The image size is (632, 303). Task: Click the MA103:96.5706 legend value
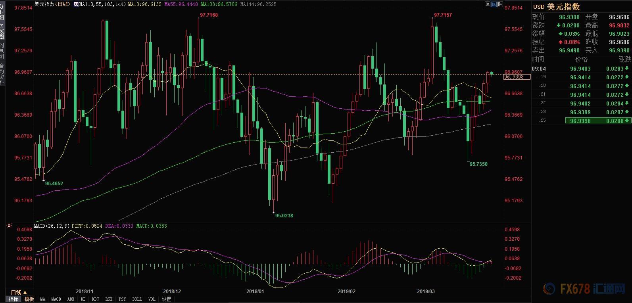219,4
